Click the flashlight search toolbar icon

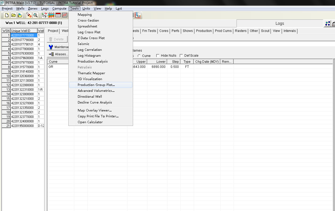tap(29, 15)
